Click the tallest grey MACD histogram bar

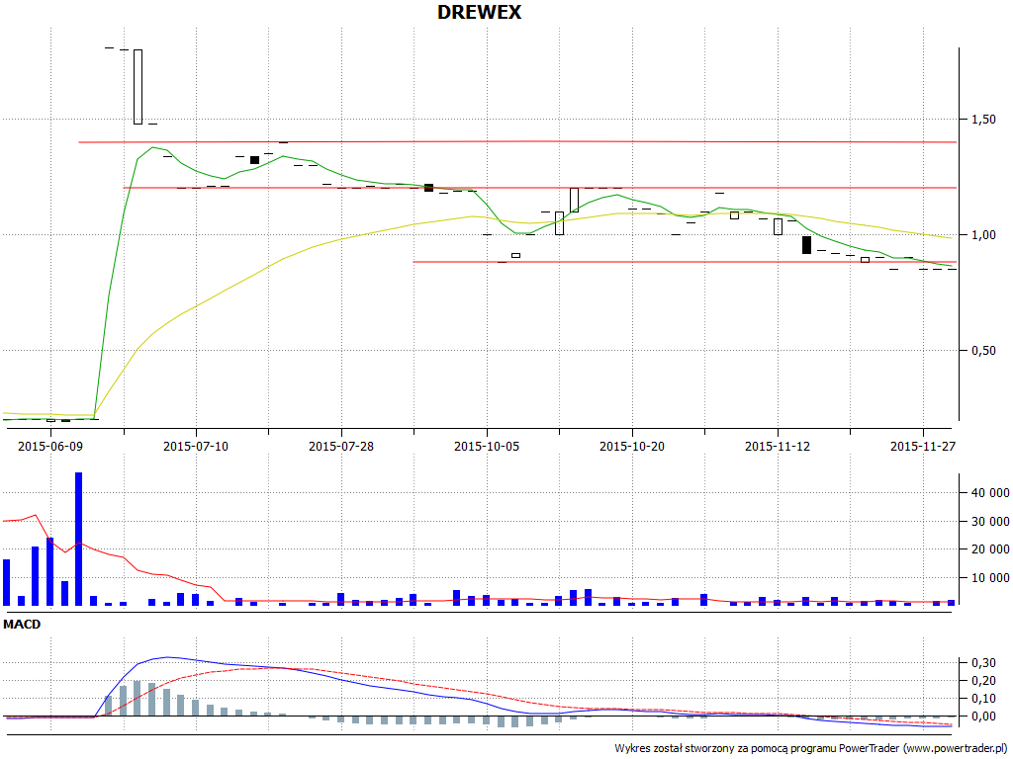click(137, 699)
